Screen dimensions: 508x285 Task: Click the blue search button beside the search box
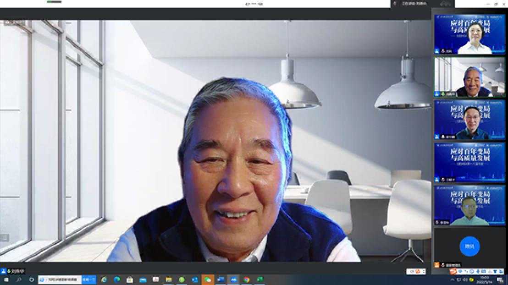click(x=89, y=280)
